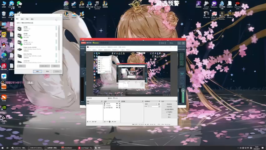Open the Epic Games Launcher shortcut
This screenshot has height=150, width=266.
97,5
